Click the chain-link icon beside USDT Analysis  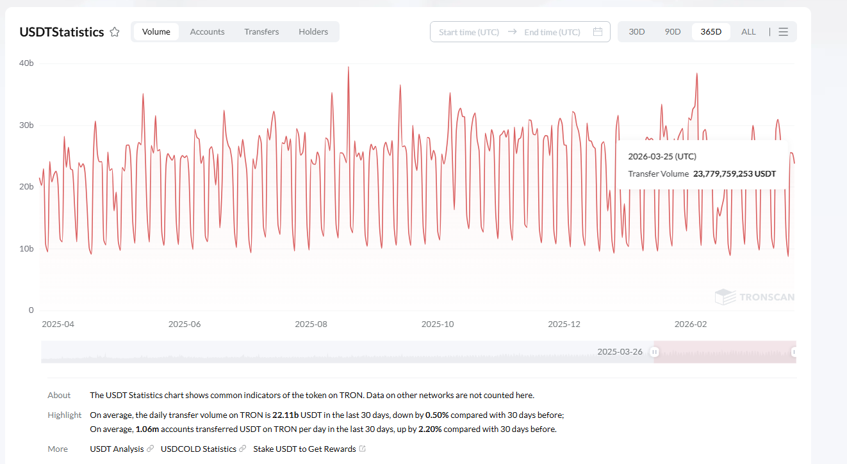(x=151, y=449)
